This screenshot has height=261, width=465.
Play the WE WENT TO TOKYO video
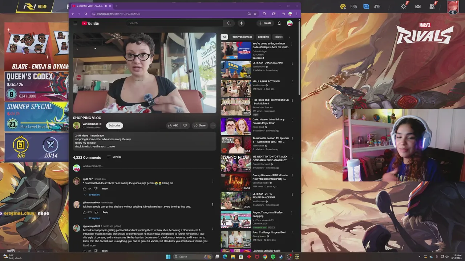(236, 163)
